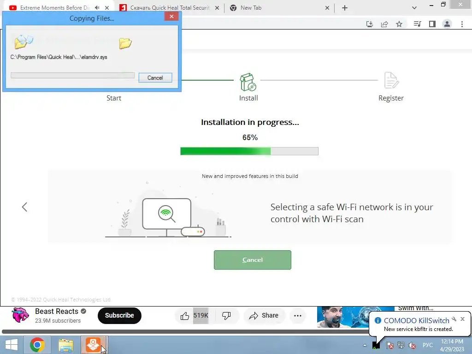Open a new browser tab
The image size is (472, 354).
tap(345, 8)
